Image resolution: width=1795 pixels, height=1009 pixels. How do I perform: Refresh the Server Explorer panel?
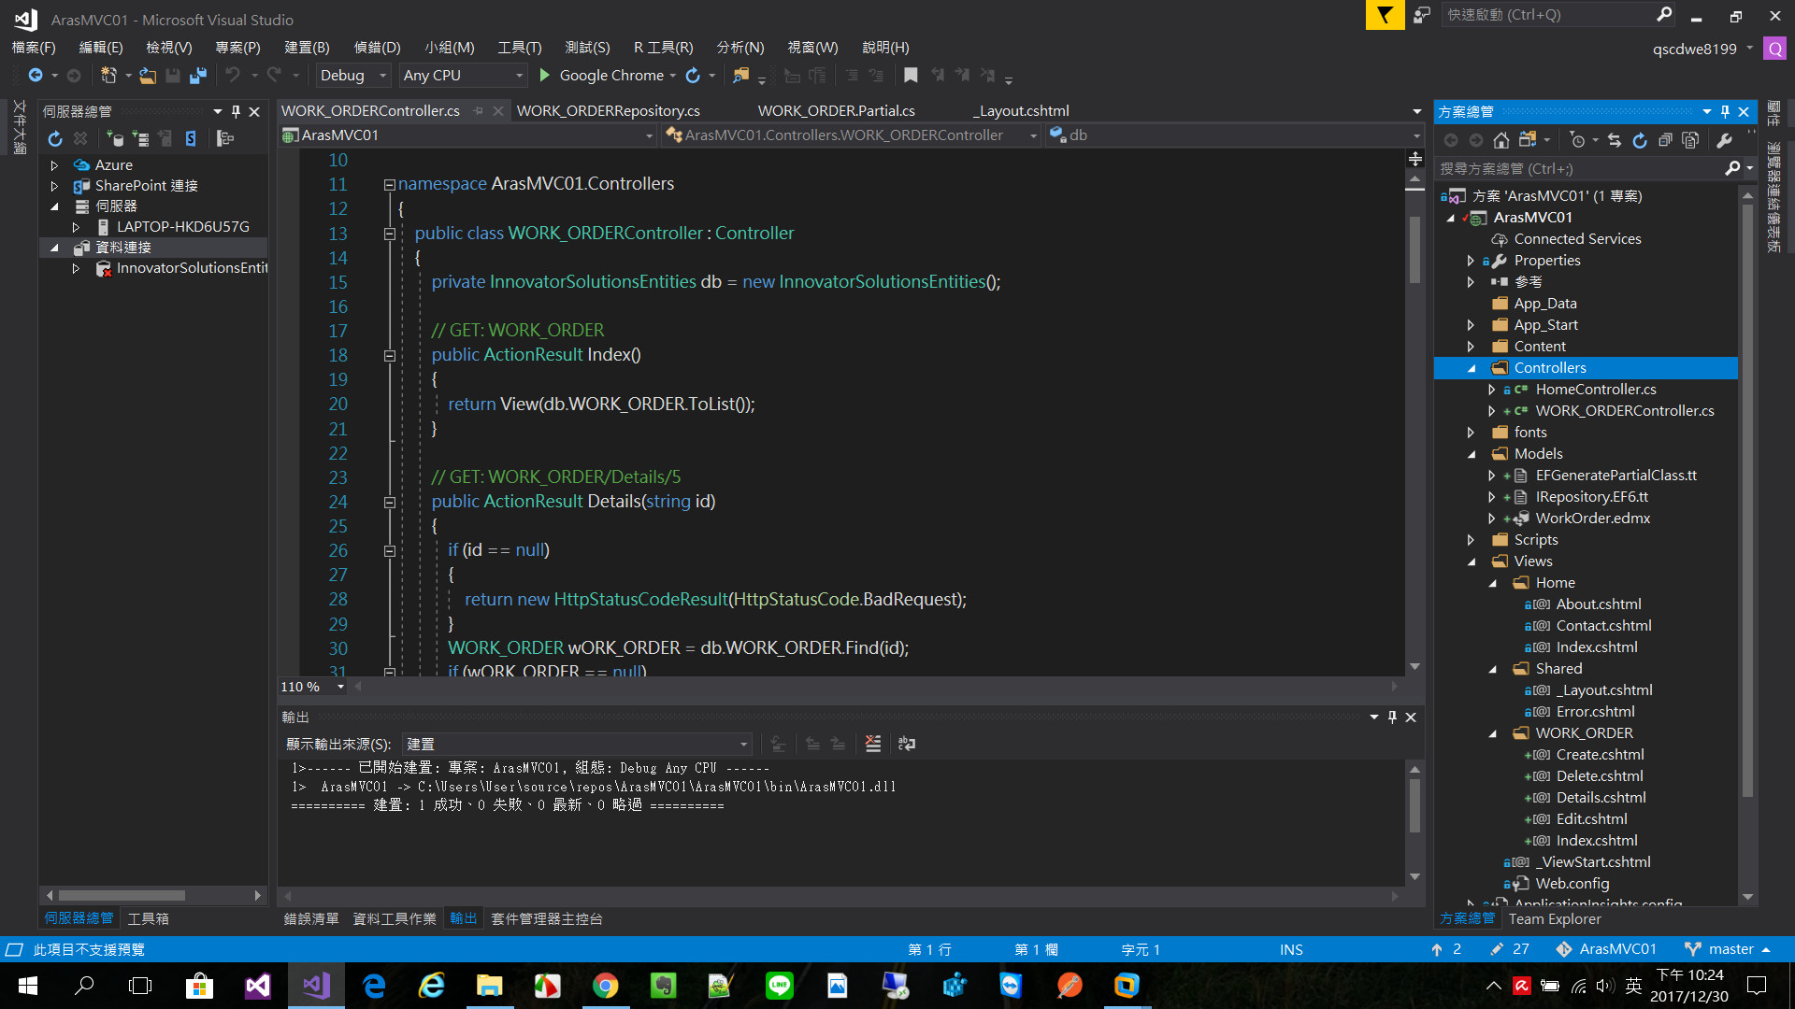[55, 139]
